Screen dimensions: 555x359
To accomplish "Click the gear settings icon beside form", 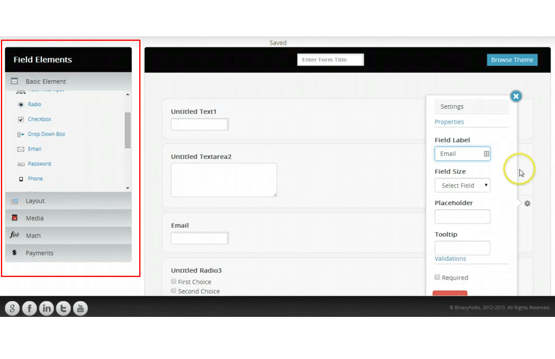I will pyautogui.click(x=527, y=203).
